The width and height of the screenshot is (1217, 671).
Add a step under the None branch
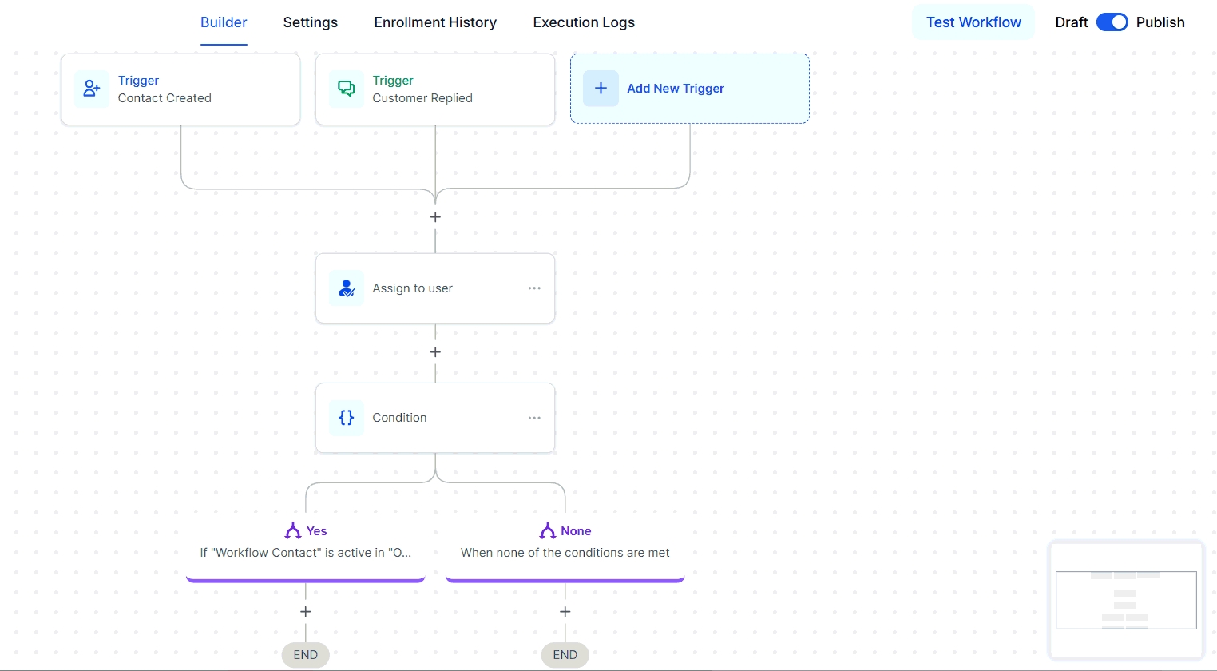click(565, 612)
